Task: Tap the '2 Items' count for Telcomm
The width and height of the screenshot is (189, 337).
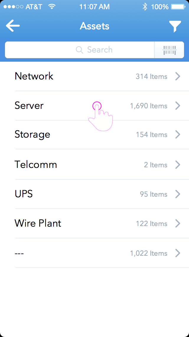Action: [156, 165]
